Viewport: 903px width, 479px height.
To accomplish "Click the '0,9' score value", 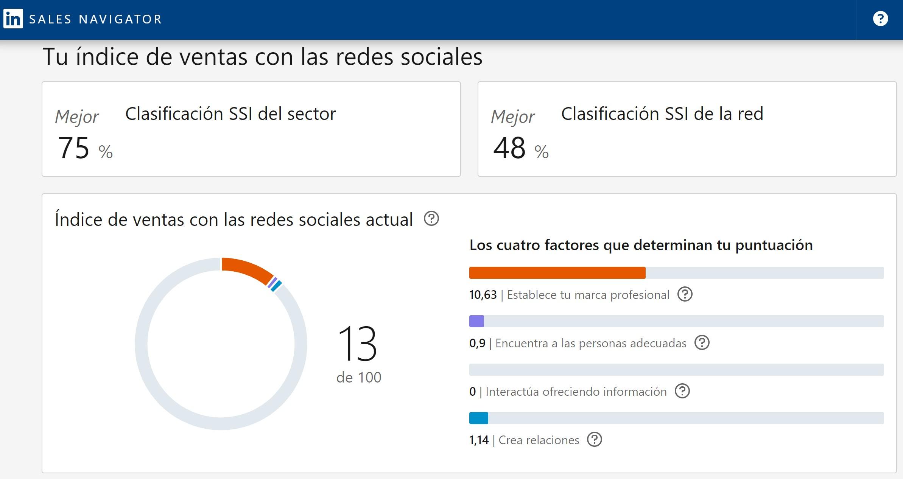I will tap(477, 343).
